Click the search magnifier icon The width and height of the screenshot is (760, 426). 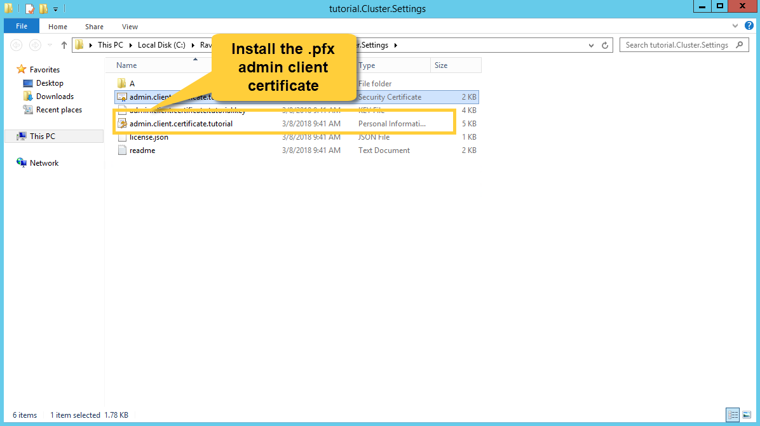pos(739,45)
